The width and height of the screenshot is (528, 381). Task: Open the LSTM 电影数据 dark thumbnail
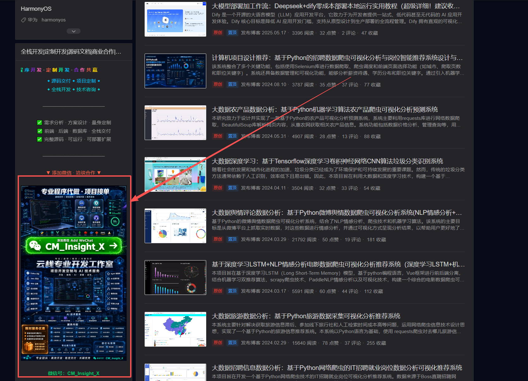[x=175, y=278]
